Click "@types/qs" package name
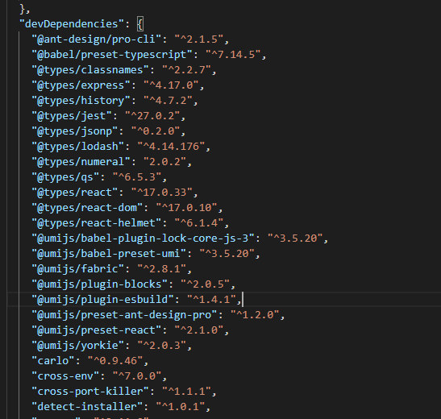The width and height of the screenshot is (441, 419). [65, 177]
